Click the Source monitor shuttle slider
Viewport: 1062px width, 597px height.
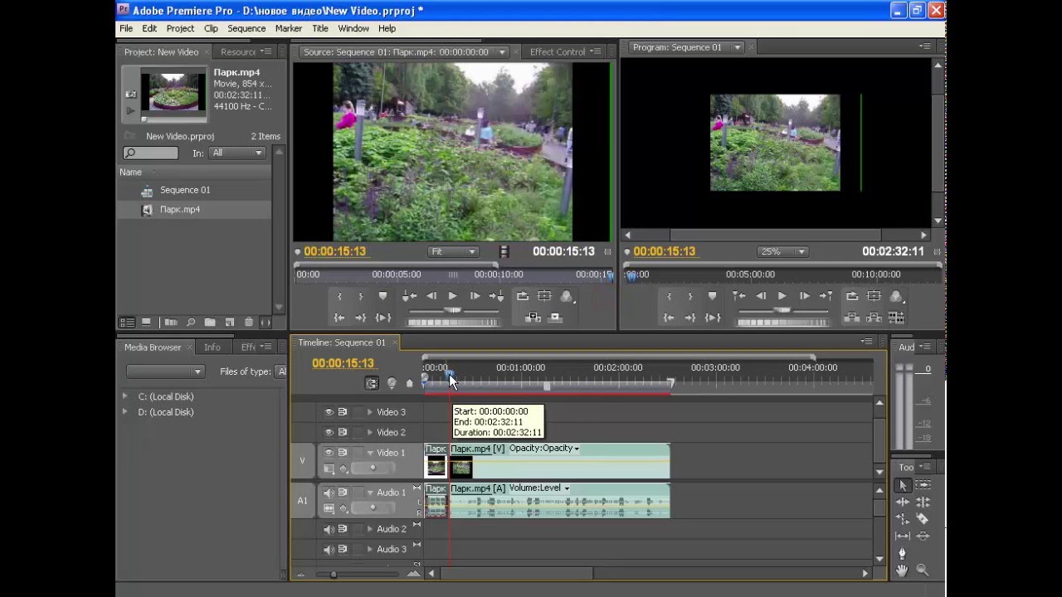point(453,310)
